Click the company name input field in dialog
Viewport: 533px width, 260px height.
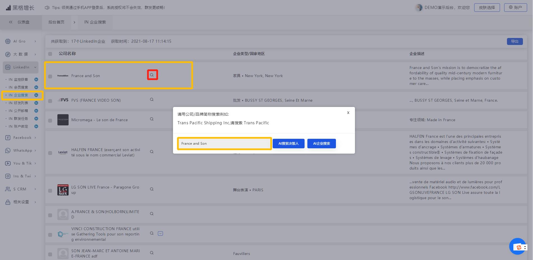[225, 144]
